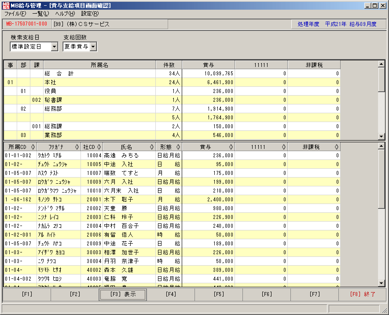Image resolution: width=389 pixels, height=315 pixels.
Task: Click the 件数 column header
Action: 169,65
